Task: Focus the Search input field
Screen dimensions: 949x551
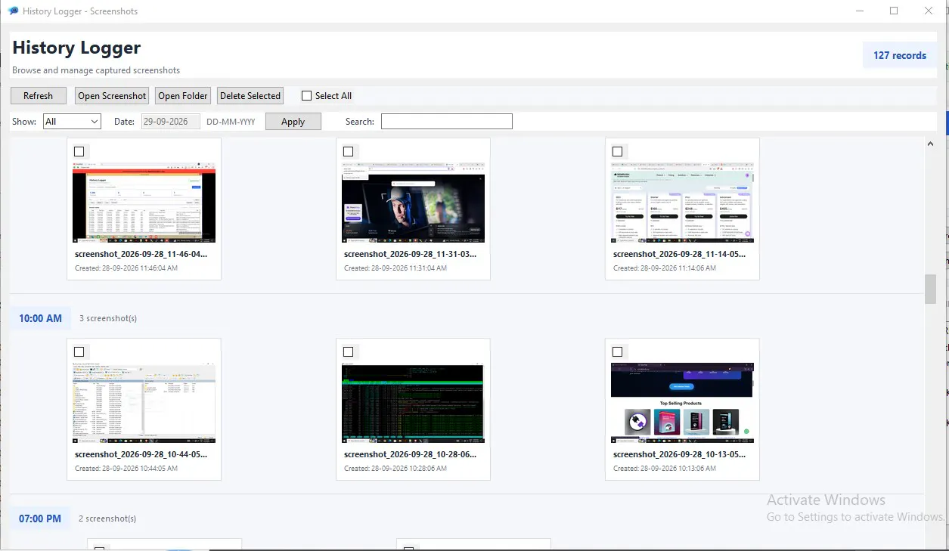Action: (x=446, y=122)
